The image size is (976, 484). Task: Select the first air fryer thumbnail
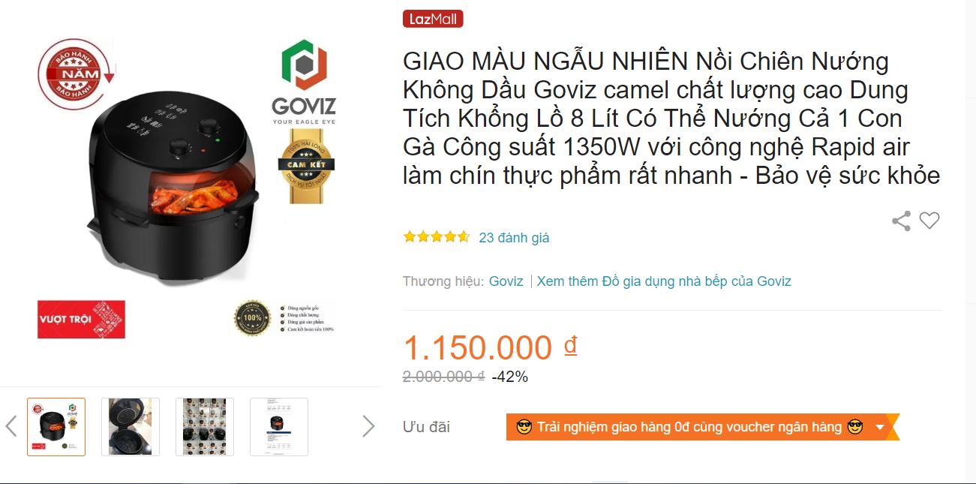click(56, 427)
